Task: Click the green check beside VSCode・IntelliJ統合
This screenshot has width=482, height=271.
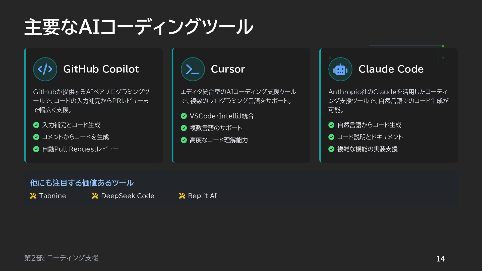Action: (184, 116)
